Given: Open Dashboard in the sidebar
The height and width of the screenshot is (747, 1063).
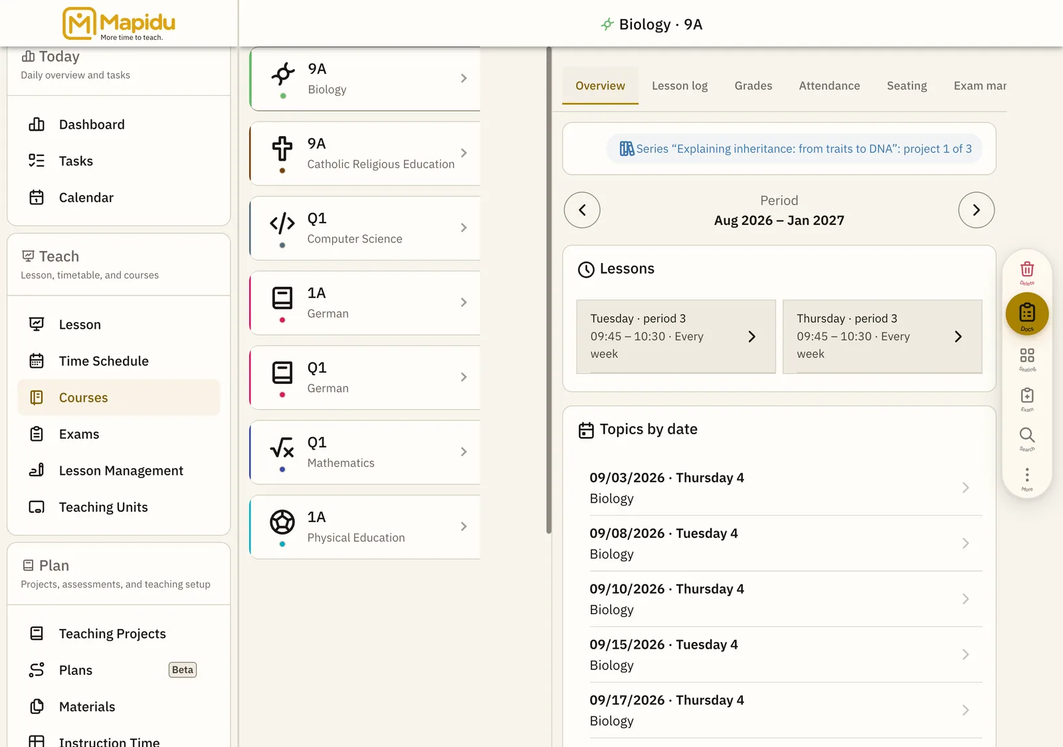Looking at the screenshot, I should 119,125.
